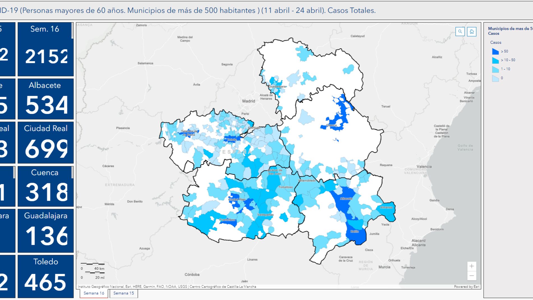Select the Guadalajara 136 indicator card

(45, 231)
